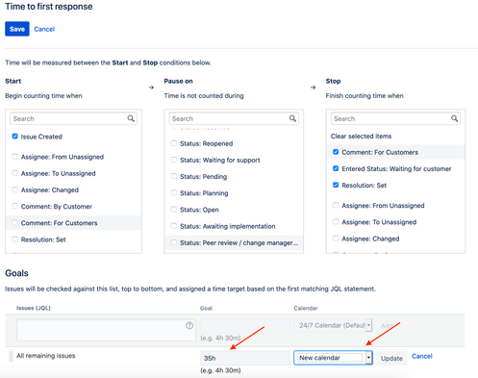Click the Stop search magnifier icon

455,118
